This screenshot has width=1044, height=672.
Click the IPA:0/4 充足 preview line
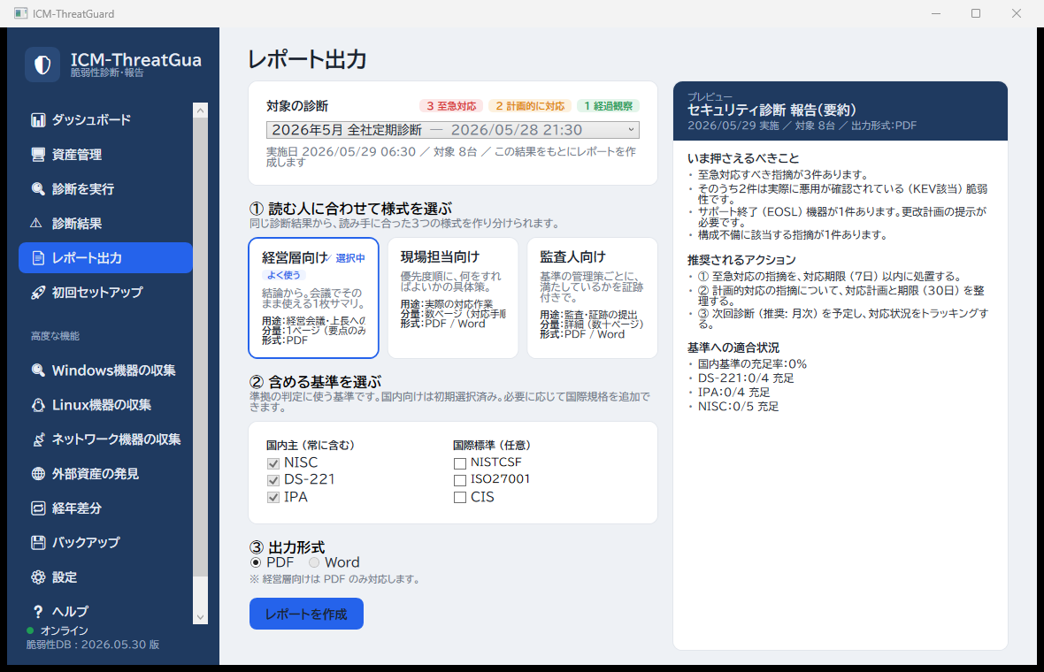tap(733, 392)
